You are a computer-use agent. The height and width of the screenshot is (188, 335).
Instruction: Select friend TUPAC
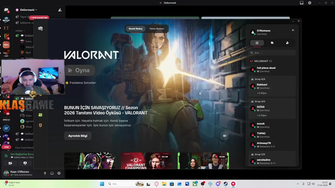click(272, 135)
